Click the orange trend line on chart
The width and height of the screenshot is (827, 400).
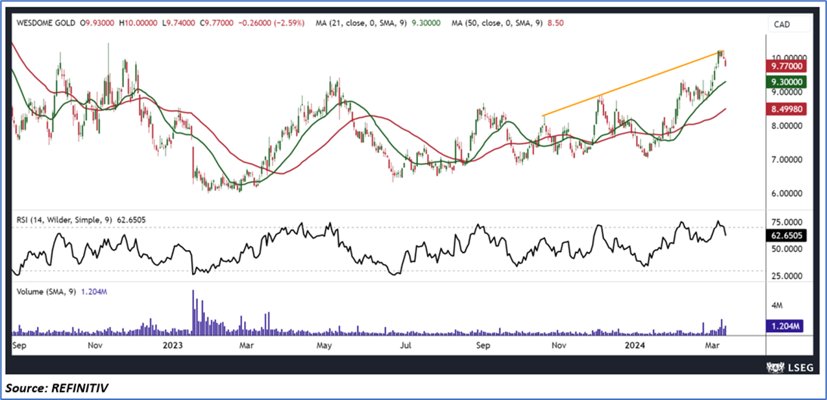(633, 83)
